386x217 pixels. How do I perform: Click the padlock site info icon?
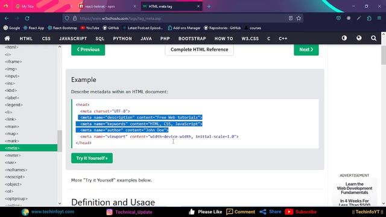(x=75, y=18)
